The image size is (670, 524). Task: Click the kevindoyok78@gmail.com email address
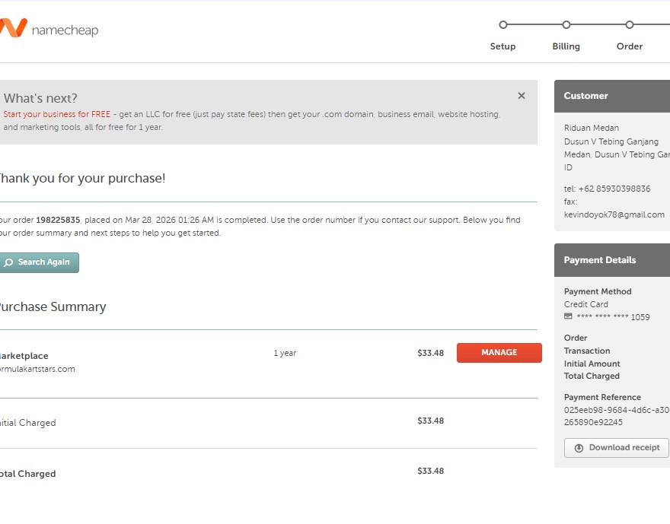614,214
